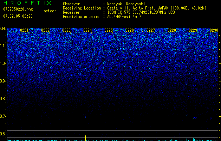Click the meteor echo dot near 0224

(x=85, y=117)
